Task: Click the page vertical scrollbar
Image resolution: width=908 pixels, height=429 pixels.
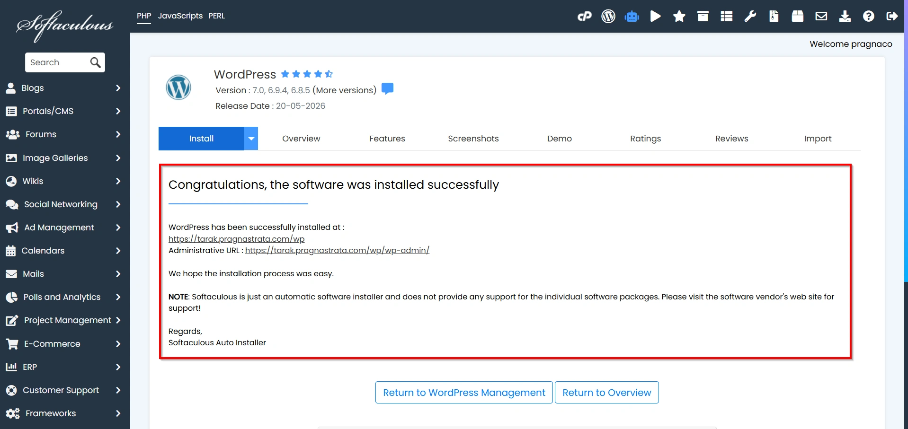Action: 906,142
